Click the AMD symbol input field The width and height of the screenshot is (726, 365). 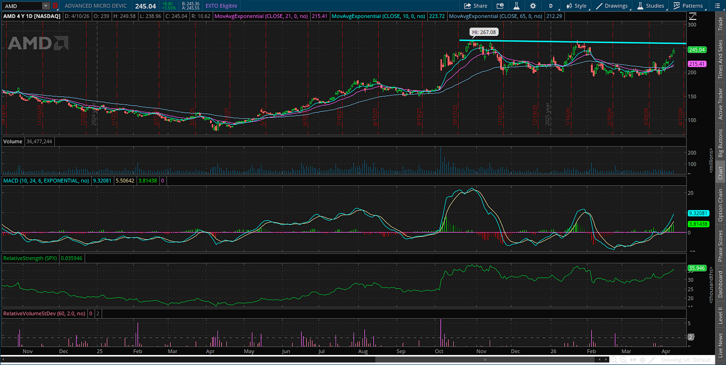tap(21, 6)
